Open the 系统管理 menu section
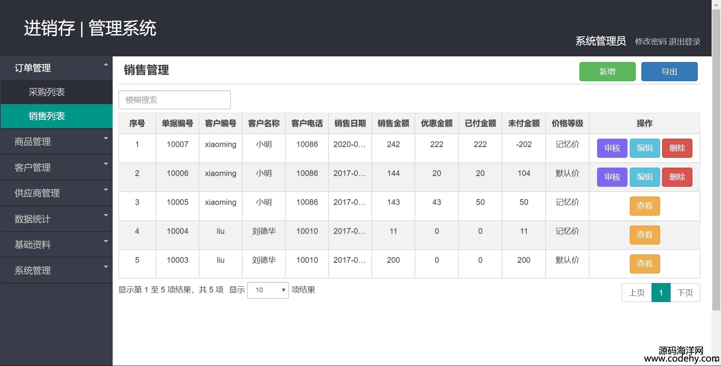Viewport: 721px width, 366px height. coord(57,270)
